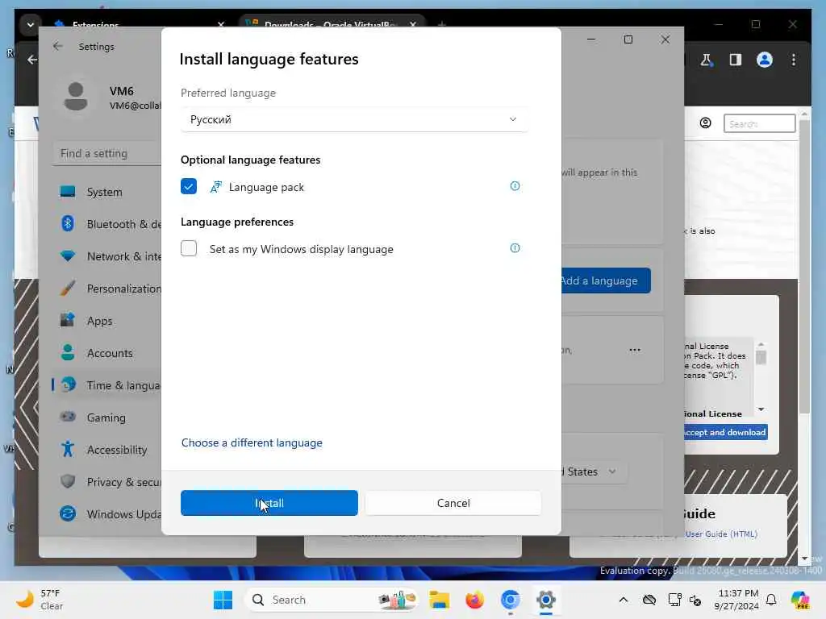Screen dimensions: 826x619
Task: Launch Firefox from taskbar
Action: click(x=474, y=600)
